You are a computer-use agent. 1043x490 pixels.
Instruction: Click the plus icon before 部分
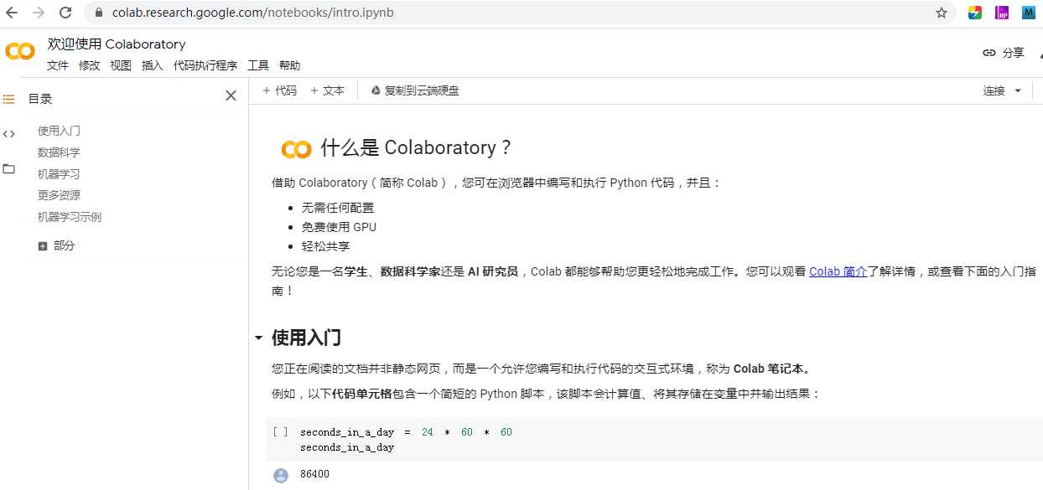43,246
